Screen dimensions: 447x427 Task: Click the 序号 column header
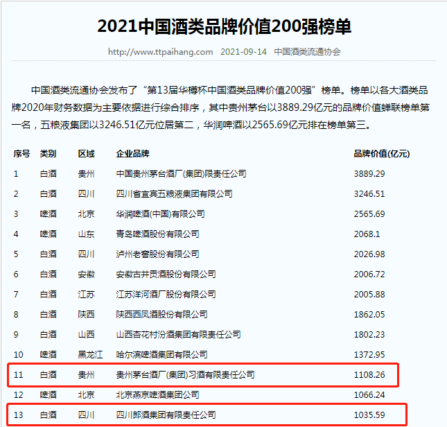click(x=21, y=154)
